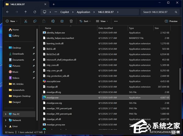Open the Sort dropdown menu
Image resolution: width=183 pixels, height=136 pixels.
click(x=85, y=21)
